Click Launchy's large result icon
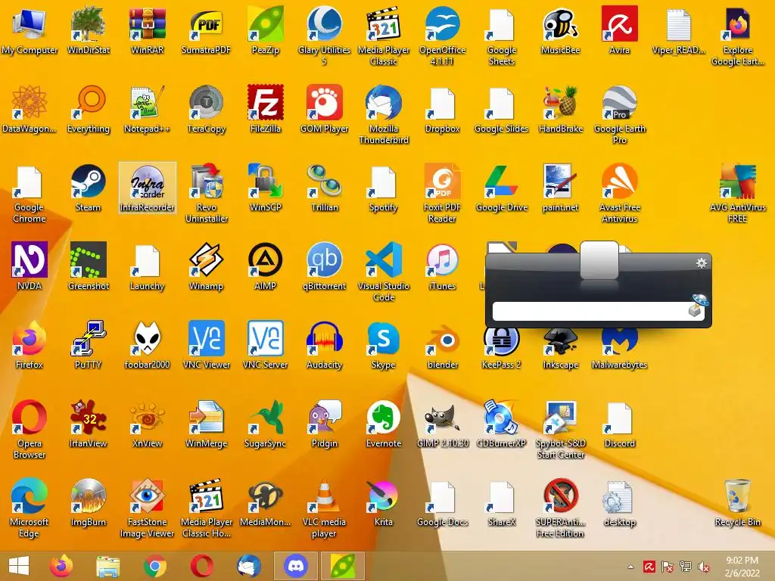This screenshot has width=775, height=581. [599, 260]
